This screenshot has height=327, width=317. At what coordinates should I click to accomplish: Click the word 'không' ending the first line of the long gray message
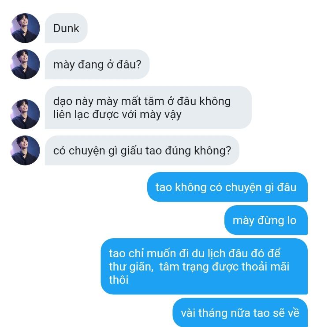click(x=215, y=101)
